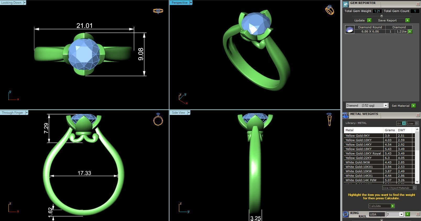Click the Ring Rail panel icon

point(346,214)
